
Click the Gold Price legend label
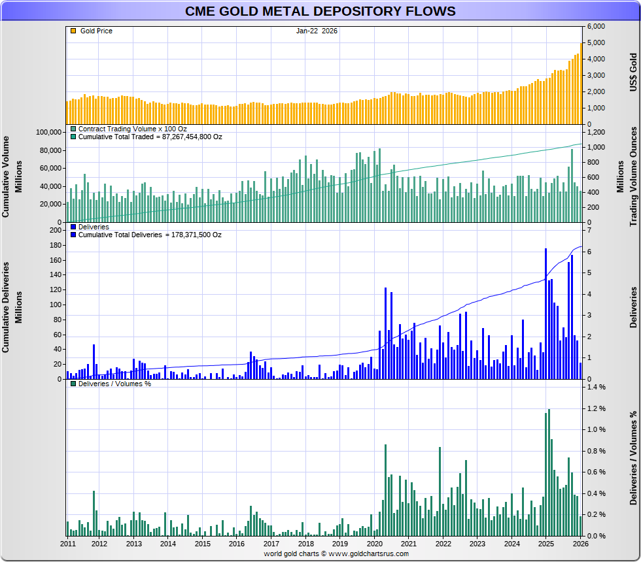pos(96,31)
